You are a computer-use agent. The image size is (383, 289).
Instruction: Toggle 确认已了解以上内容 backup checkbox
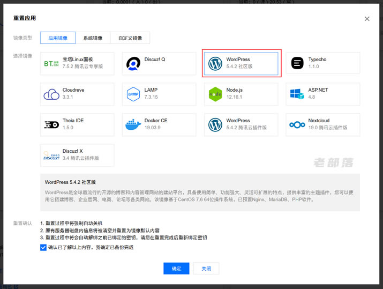pyautogui.click(x=43, y=247)
